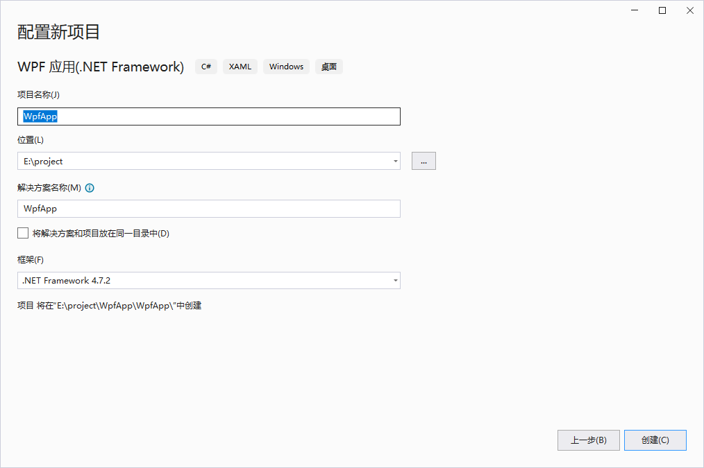Minimize the 配置新项目 dialog window
Image resolution: width=704 pixels, height=468 pixels.
[635, 10]
